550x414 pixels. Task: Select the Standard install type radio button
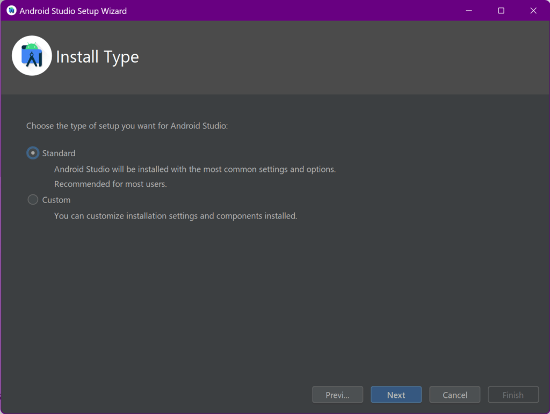coord(33,153)
